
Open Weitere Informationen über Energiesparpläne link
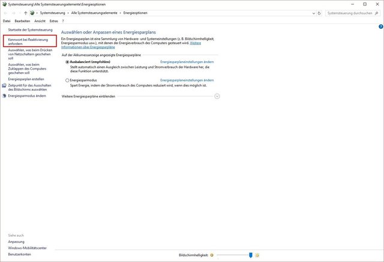(131, 45)
